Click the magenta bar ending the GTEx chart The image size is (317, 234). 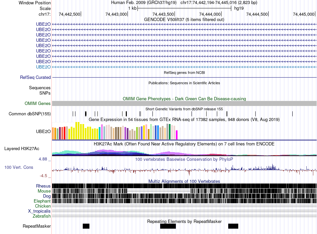(177, 135)
